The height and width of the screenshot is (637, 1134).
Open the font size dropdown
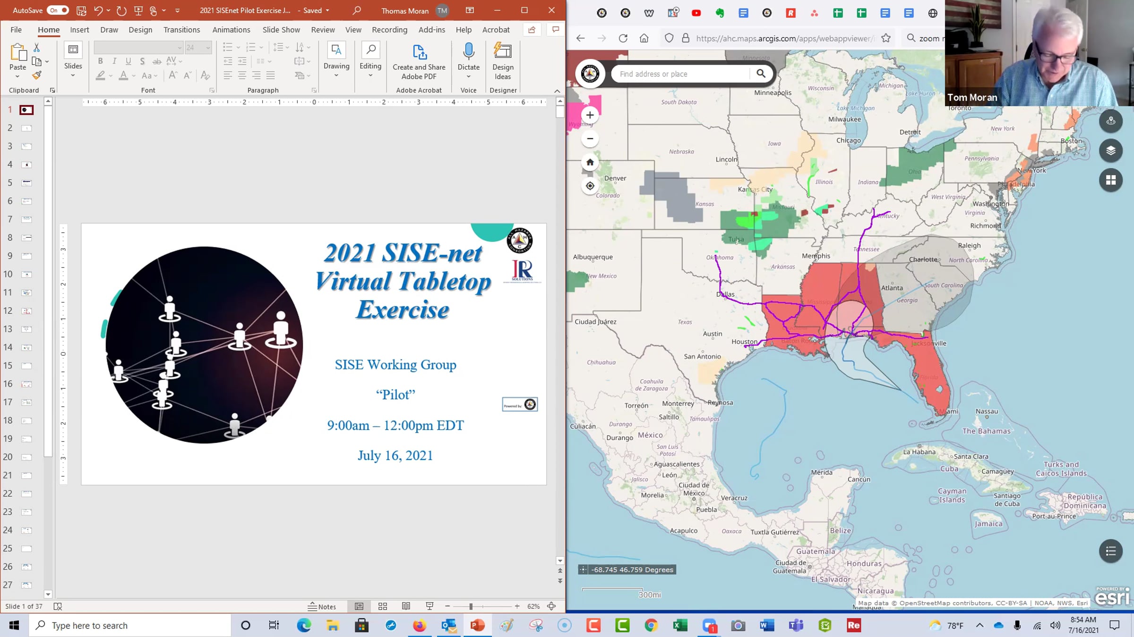coord(207,47)
